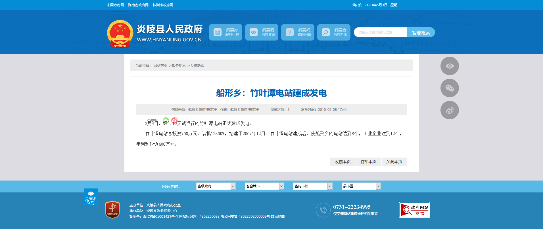This screenshot has height=229, width=543.
Task: Switch between 简/繁 Chinese text
Action: 357,5
